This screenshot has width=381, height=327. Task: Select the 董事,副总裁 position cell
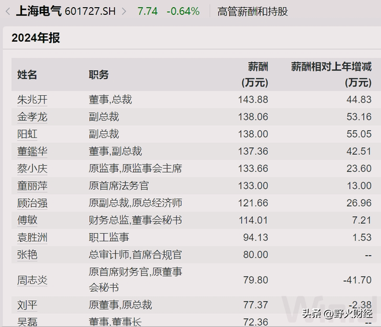115,151
